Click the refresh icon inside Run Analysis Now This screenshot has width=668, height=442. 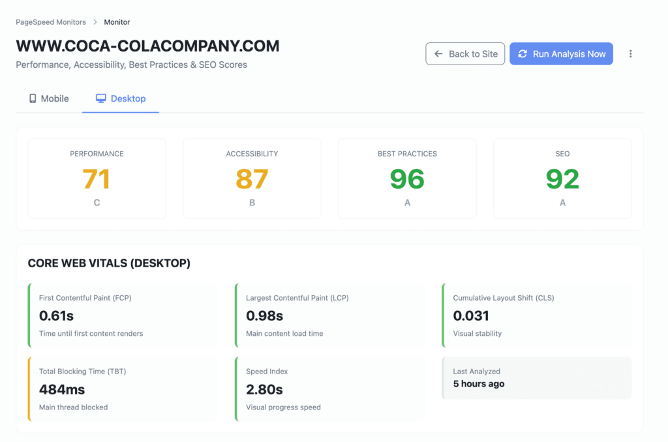click(x=522, y=53)
